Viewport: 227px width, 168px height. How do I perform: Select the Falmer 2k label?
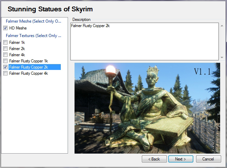[17, 49]
